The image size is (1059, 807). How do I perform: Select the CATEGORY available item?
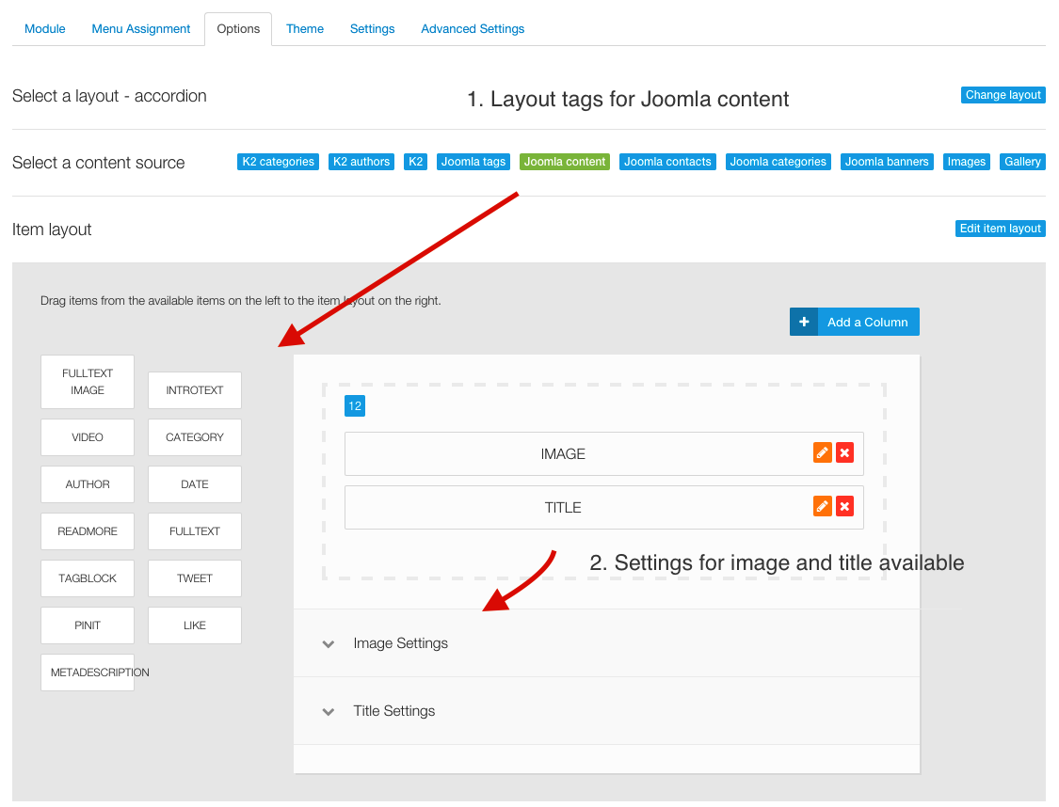click(x=195, y=437)
